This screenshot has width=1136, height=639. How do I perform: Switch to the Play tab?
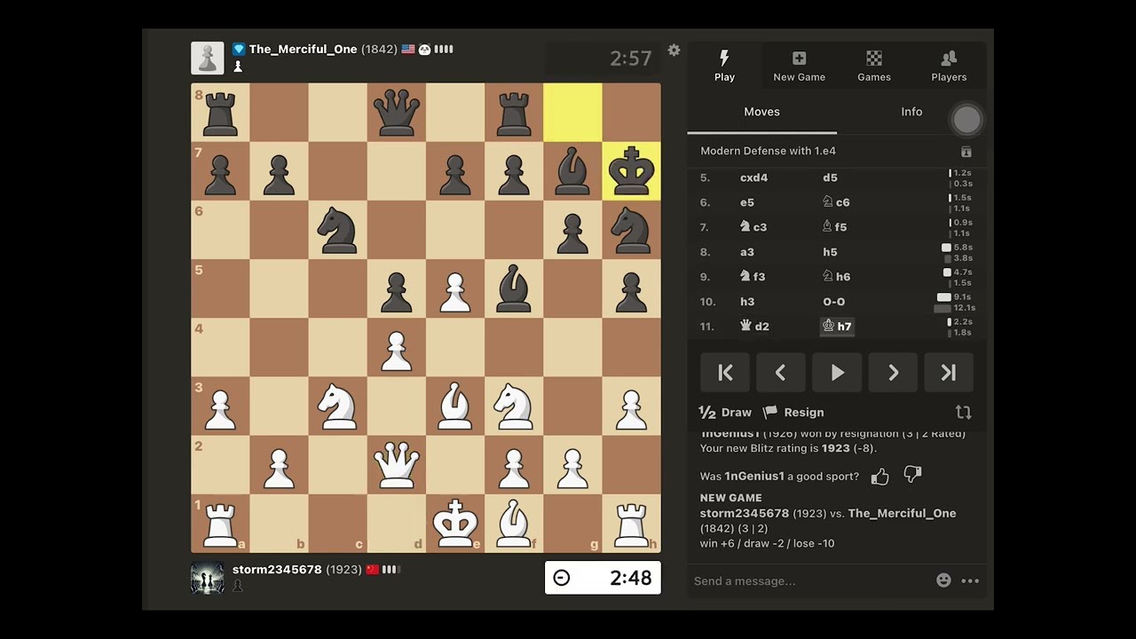[x=724, y=67]
